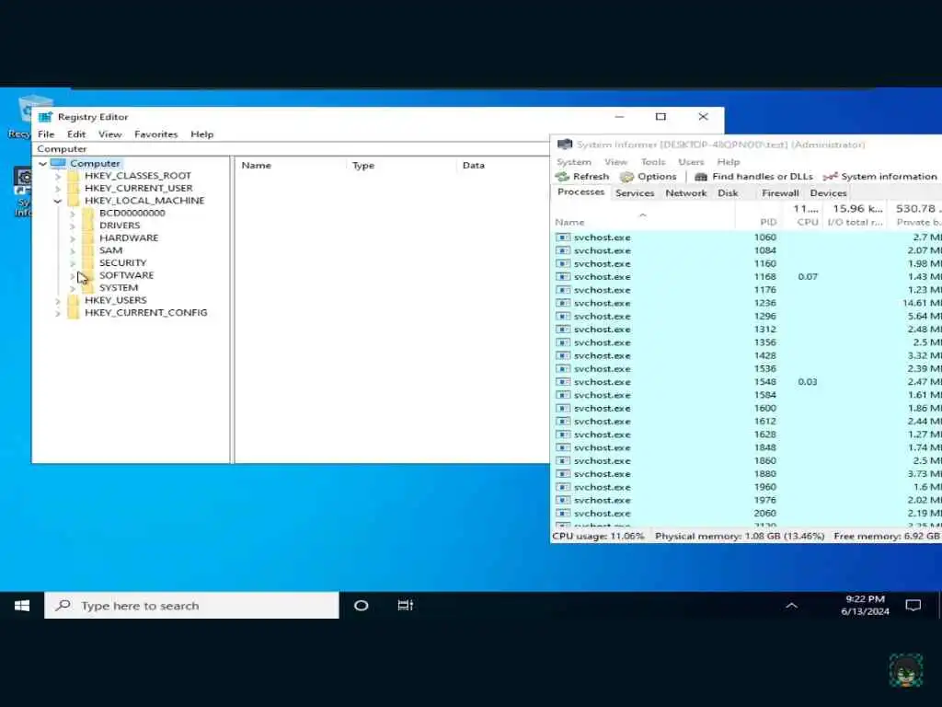The width and height of the screenshot is (942, 707).
Task: Expand the HKEY_USERS key
Action: point(58,301)
